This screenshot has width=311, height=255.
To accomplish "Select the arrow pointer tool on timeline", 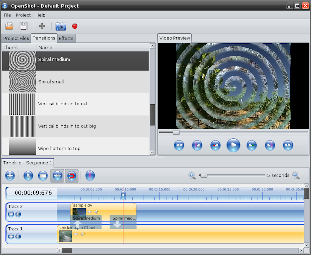I will tap(28, 176).
